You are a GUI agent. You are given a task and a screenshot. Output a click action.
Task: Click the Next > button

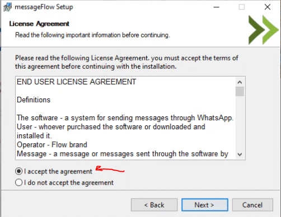(x=205, y=205)
